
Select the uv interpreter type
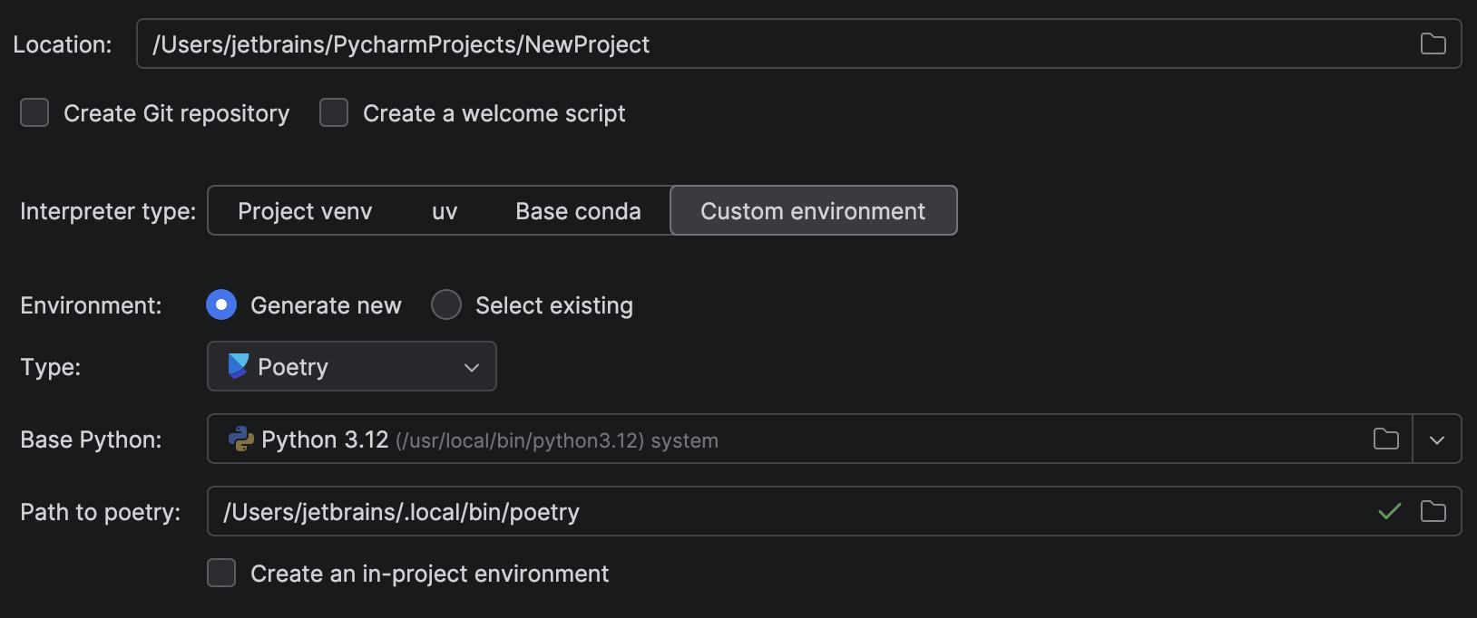tap(444, 210)
